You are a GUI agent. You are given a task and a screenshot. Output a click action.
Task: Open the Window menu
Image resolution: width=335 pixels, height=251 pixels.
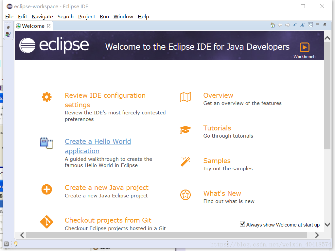coord(123,17)
